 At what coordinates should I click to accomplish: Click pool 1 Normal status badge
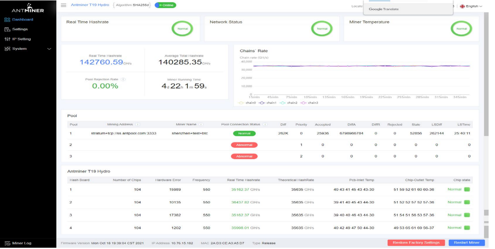point(244,134)
